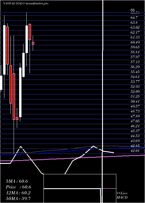
Task: Click the Live MACD label
Action: coord(122,195)
